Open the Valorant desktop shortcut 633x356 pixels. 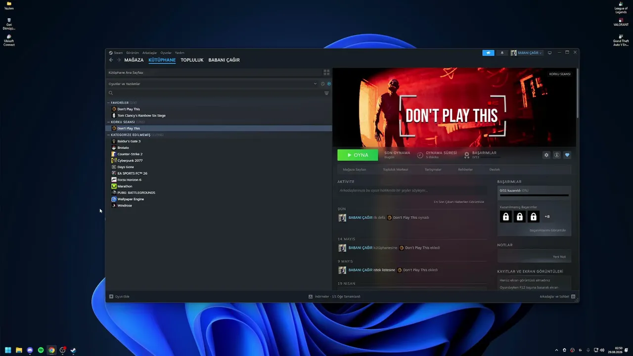[621, 22]
